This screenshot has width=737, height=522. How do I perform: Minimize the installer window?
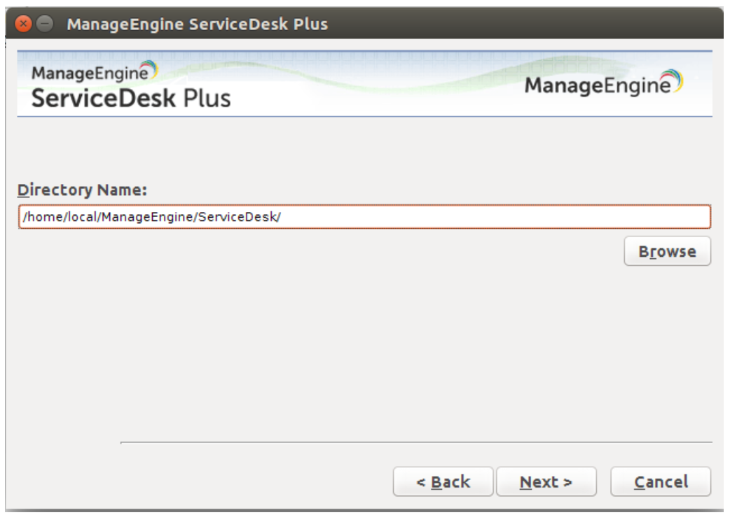44,24
